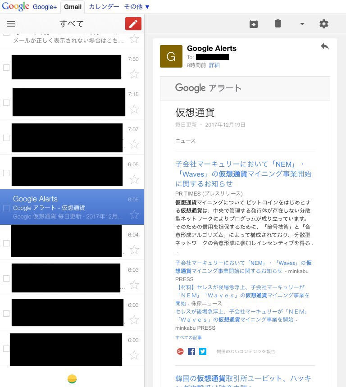Viewport: 346px width, 387px height.
Task: Tick the checkbox of the 7:50 email
Action: point(6,68)
